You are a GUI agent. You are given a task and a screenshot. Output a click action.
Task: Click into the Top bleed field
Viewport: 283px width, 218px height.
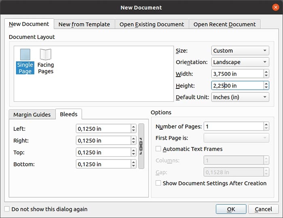(103, 153)
